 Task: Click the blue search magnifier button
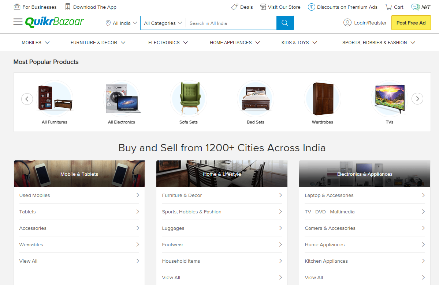coord(285,23)
